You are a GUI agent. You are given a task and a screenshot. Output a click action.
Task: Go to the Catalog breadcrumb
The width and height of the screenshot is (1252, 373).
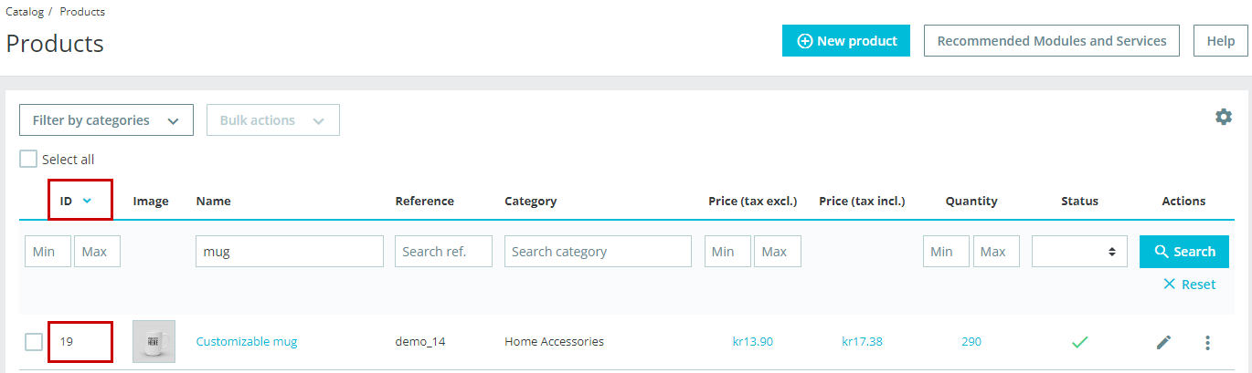pyautogui.click(x=24, y=12)
